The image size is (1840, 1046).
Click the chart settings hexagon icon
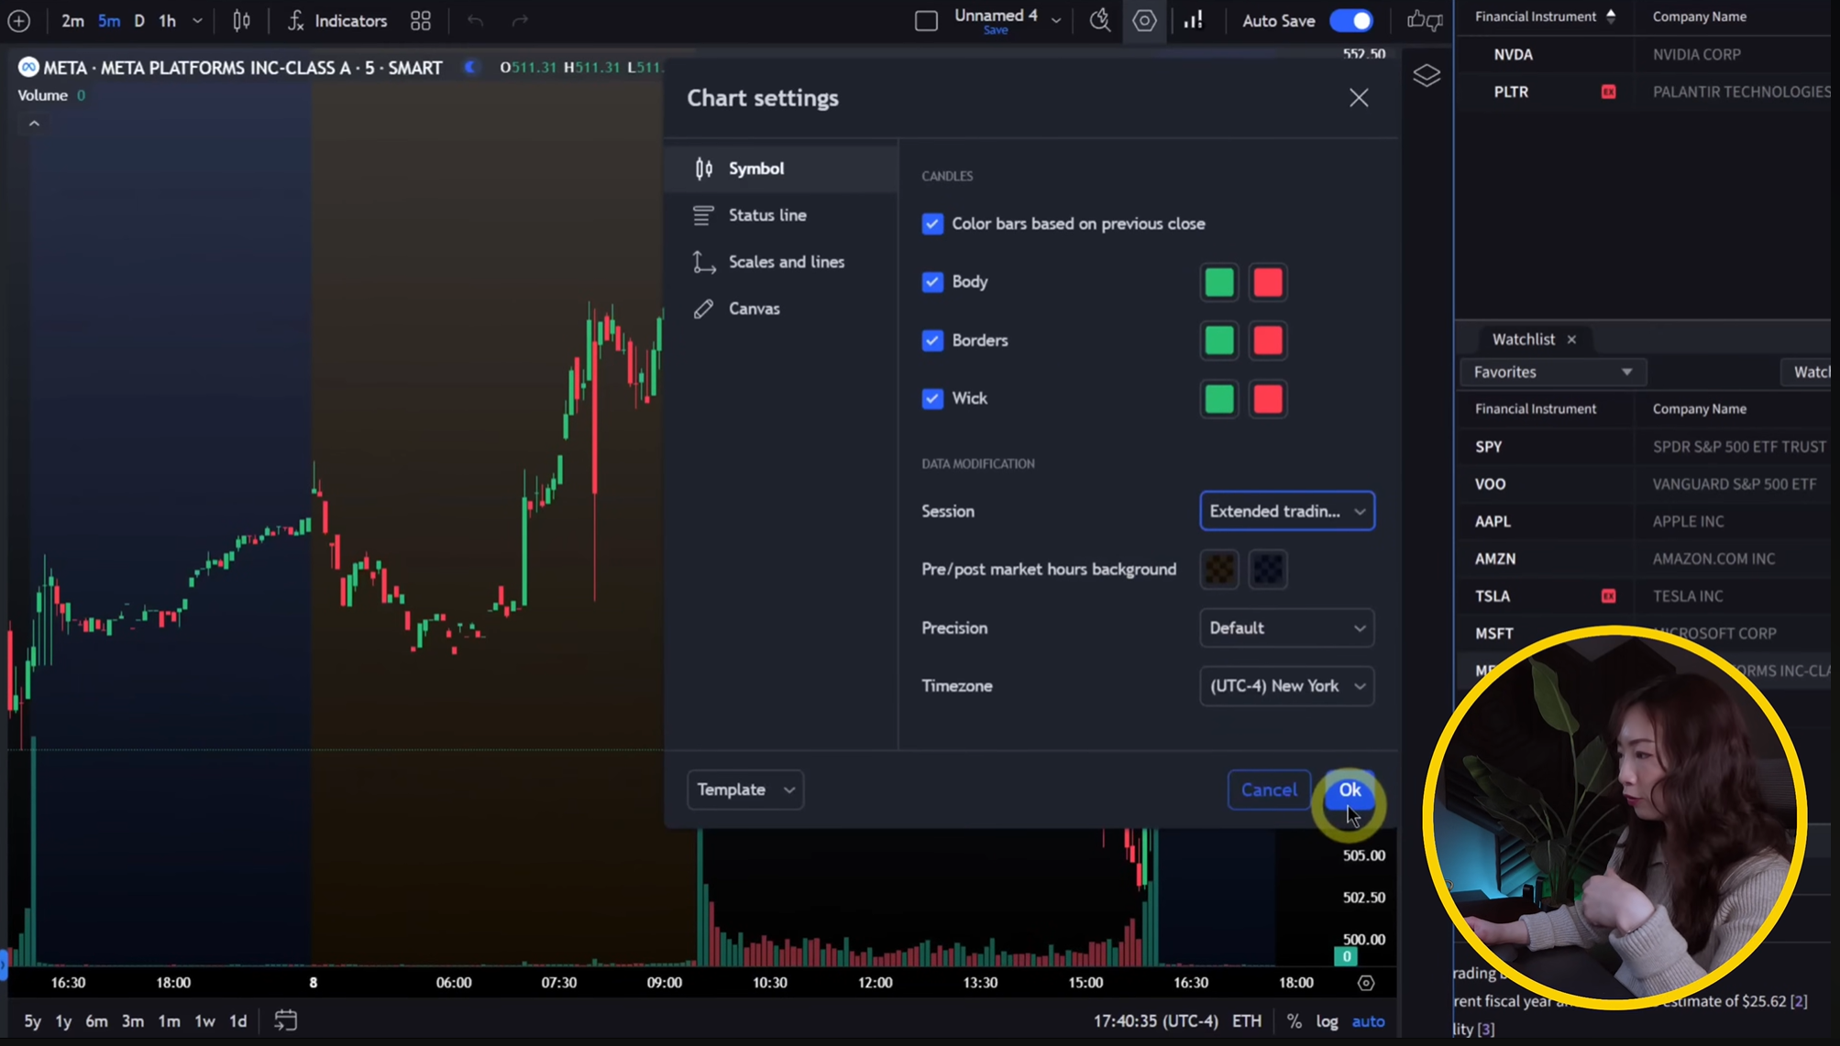pyautogui.click(x=1144, y=20)
